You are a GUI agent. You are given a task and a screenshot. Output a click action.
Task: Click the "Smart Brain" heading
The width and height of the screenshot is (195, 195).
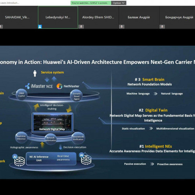pos(153,80)
